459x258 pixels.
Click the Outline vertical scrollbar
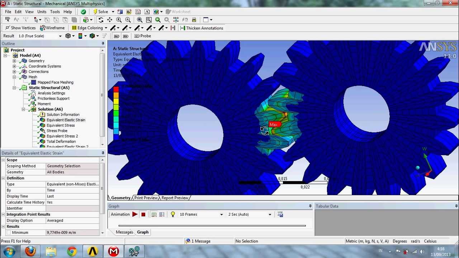pyautogui.click(x=102, y=95)
